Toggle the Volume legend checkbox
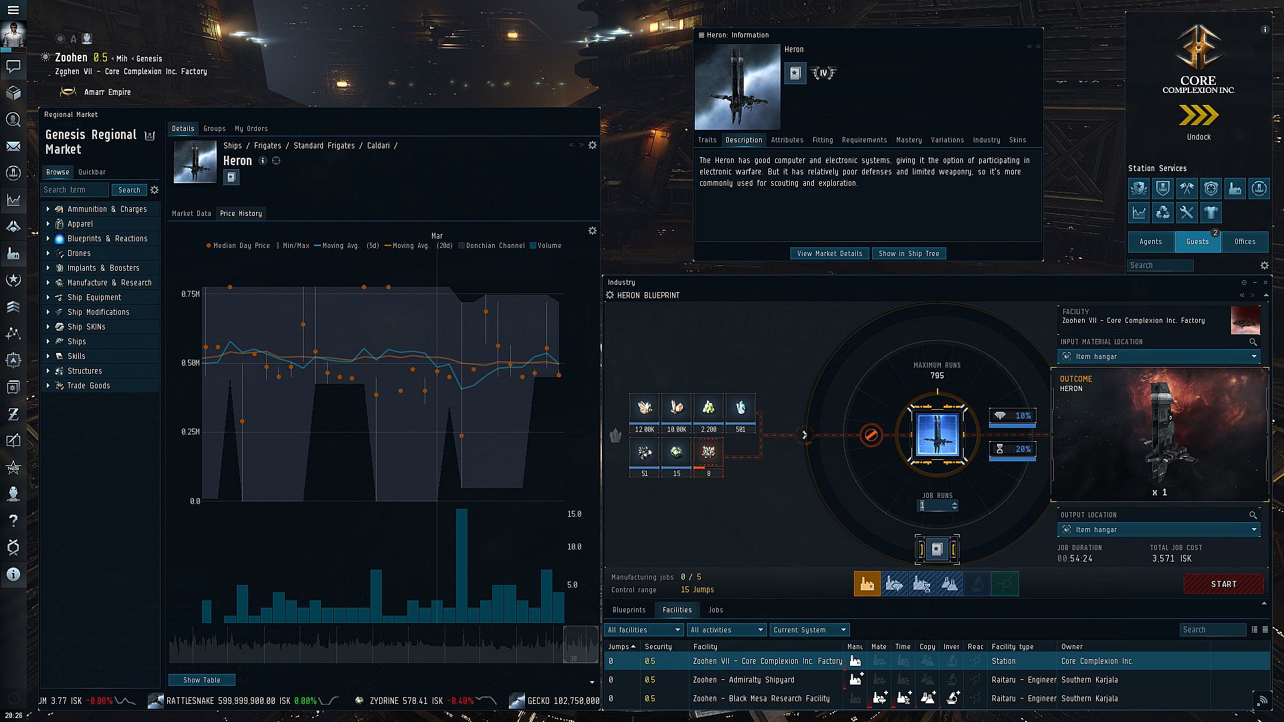This screenshot has height=722, width=1284. (533, 245)
